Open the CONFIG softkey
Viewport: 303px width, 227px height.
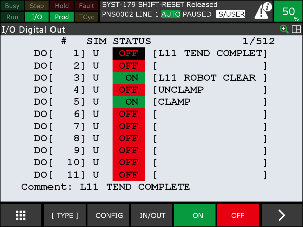tap(109, 215)
